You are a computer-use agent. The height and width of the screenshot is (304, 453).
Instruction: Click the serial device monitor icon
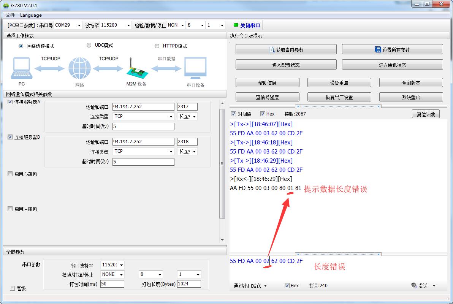195,69
